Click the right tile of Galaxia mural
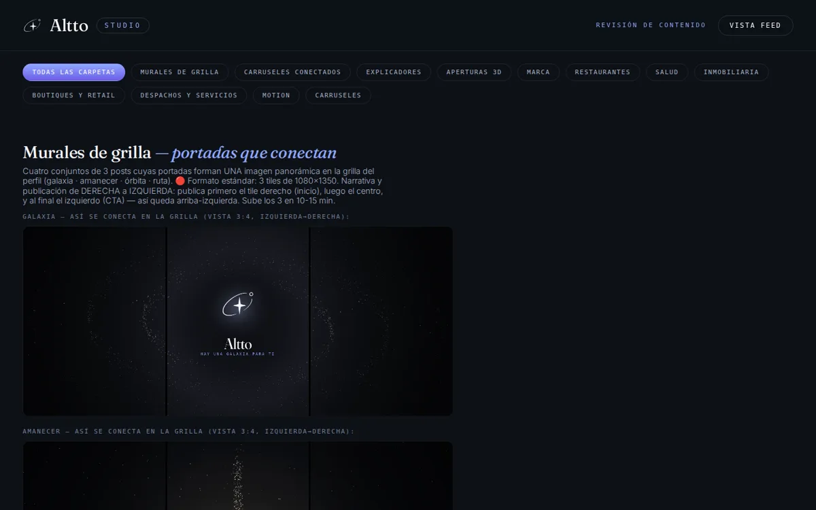The height and width of the screenshot is (510, 816). point(381,321)
